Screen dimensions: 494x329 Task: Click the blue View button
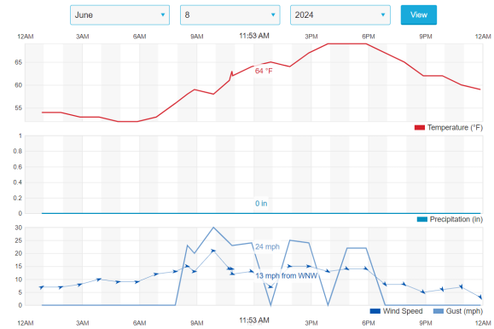[x=418, y=14]
